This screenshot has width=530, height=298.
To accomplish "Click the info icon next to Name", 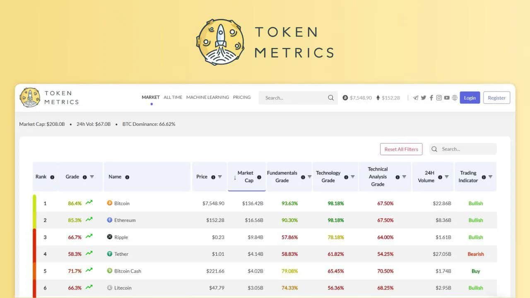I will tap(127, 177).
